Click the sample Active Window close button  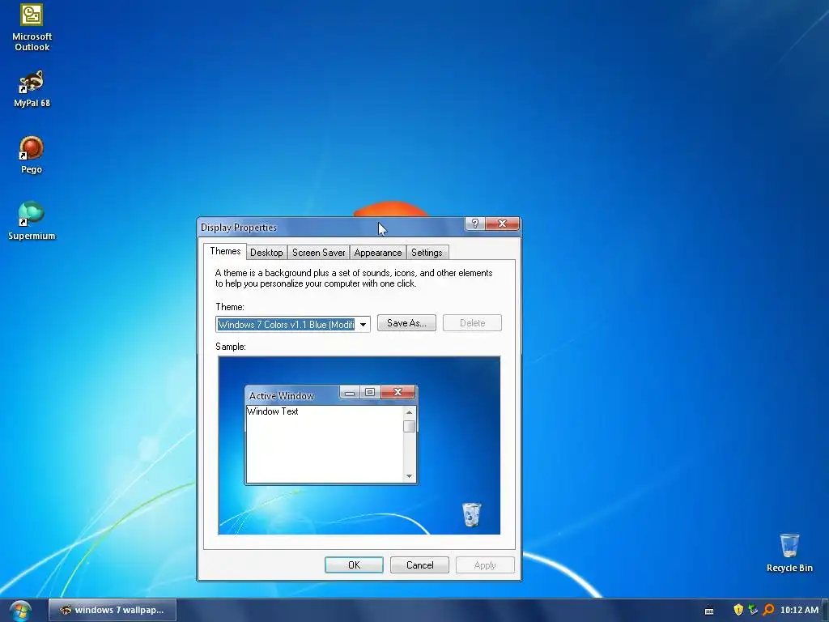[x=397, y=392]
